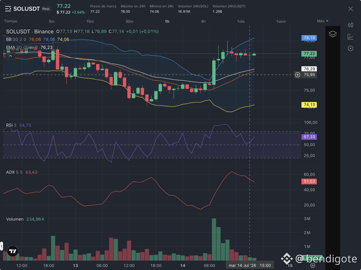This screenshot has height=270, width=361.
Task: Click the green 77,22 price label
Action: pyautogui.click(x=309, y=54)
